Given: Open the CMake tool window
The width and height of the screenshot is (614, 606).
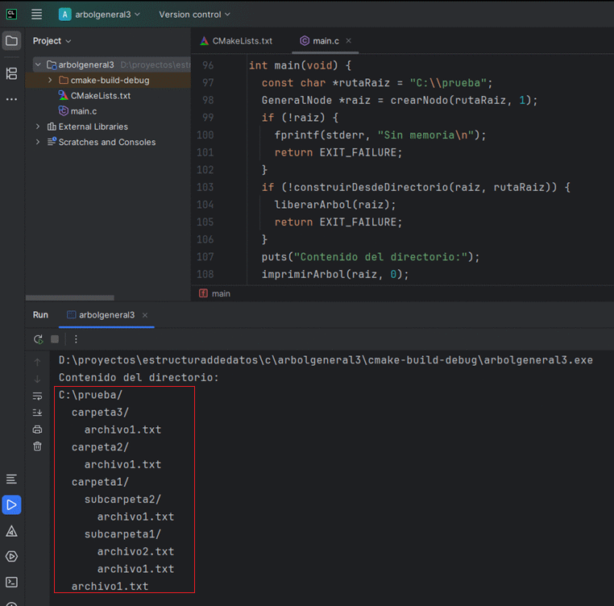Looking at the screenshot, I should 11,531.
